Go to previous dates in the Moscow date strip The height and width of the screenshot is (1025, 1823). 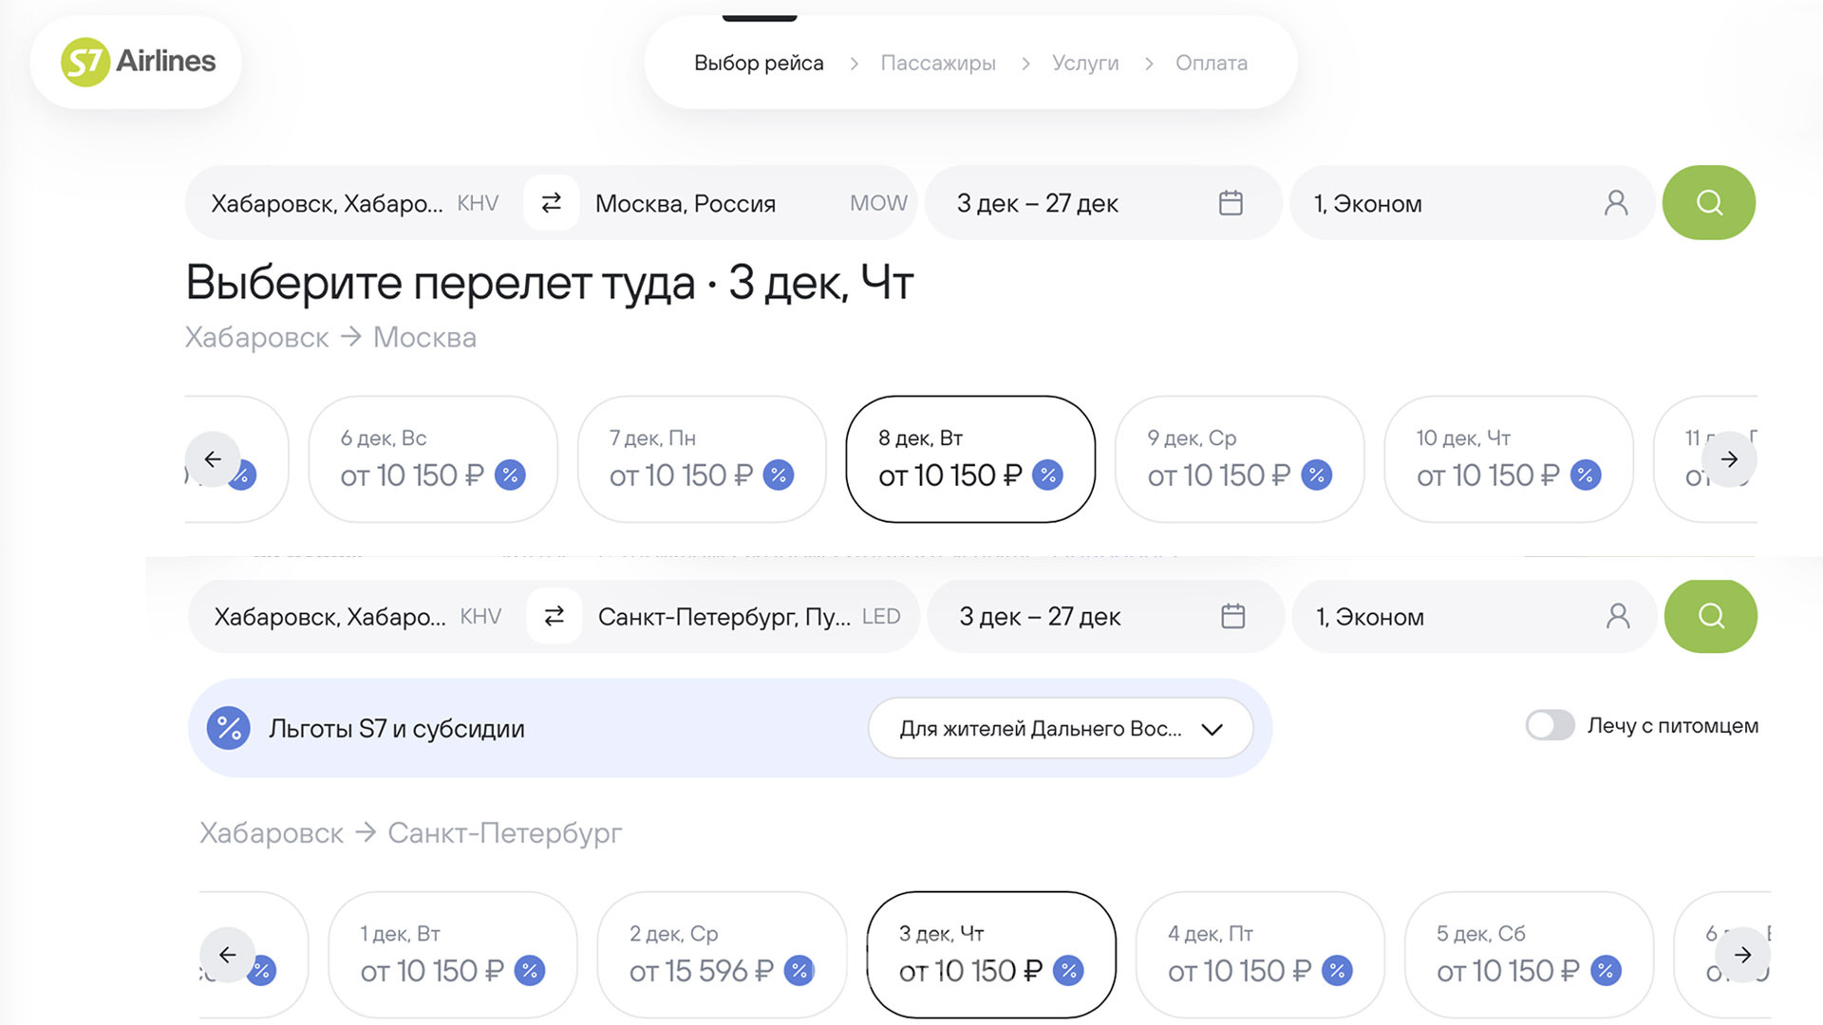click(213, 459)
